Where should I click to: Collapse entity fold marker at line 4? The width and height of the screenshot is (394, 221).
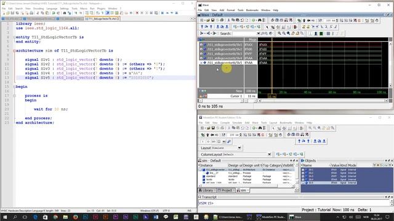click(x=14, y=37)
